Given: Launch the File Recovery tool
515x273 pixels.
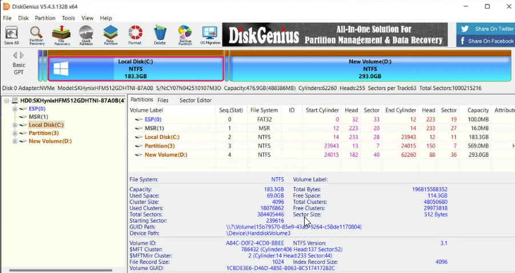Looking at the screenshot, I should (61, 35).
